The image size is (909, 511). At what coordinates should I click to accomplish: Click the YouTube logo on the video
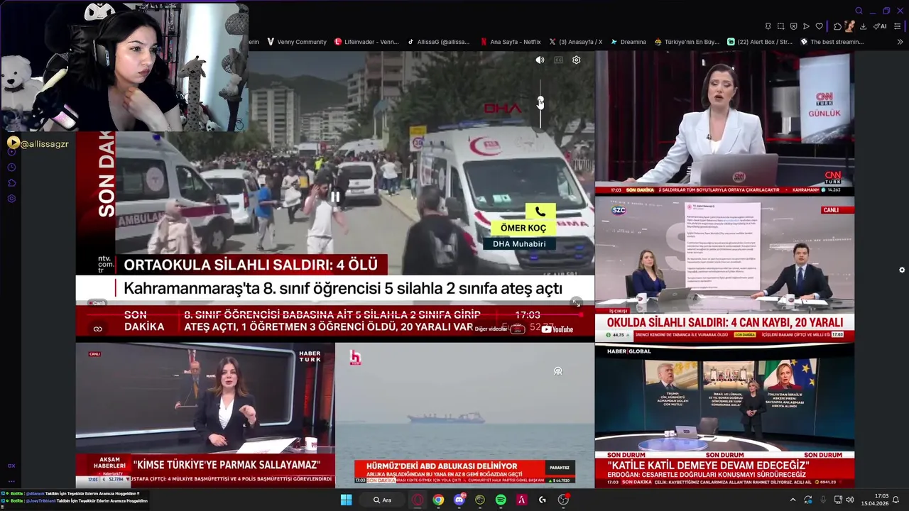click(x=557, y=329)
